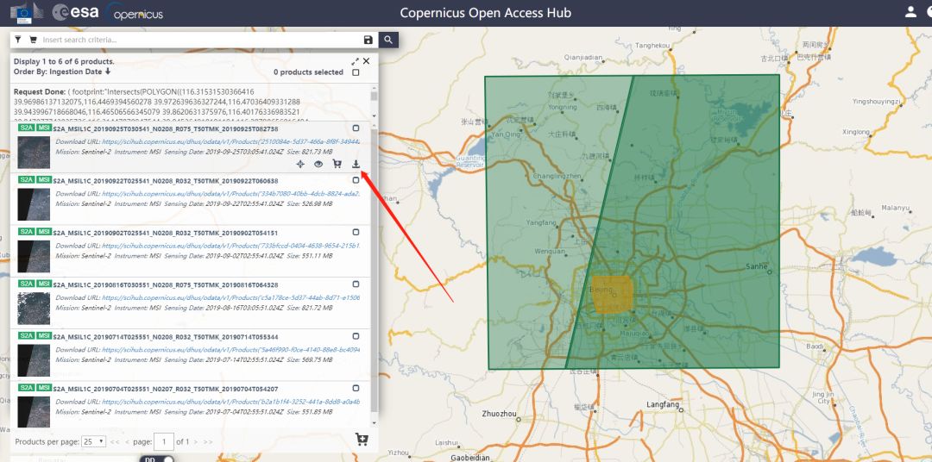Click thumbnail of 20190925T030541 product

pos(34,153)
